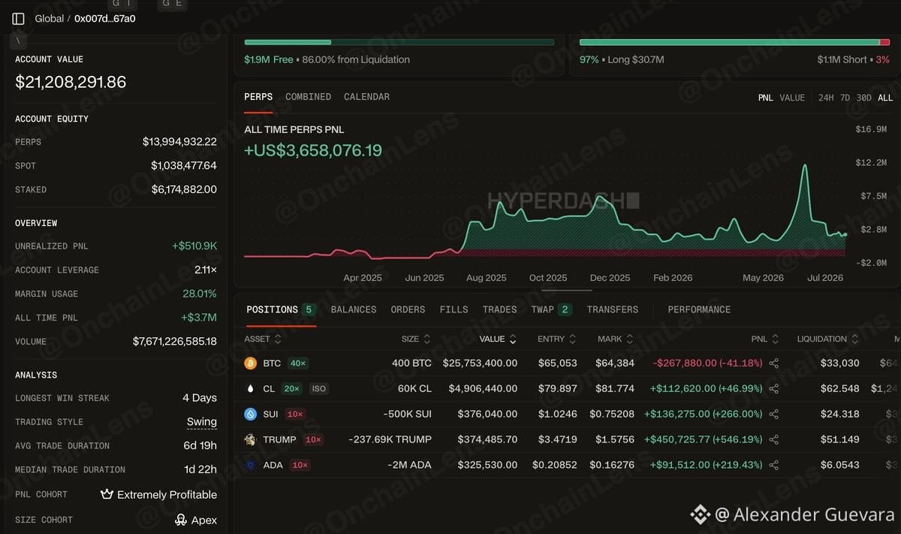Select the 7D chart range
Image resolution: width=901 pixels, height=534 pixels.
click(x=845, y=98)
